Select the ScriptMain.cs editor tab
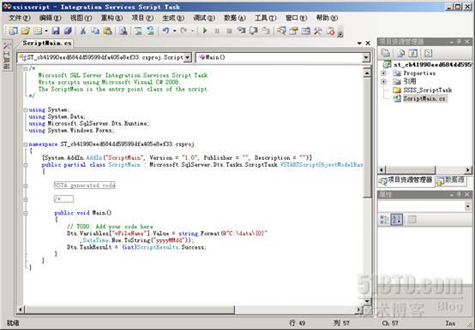475x330 pixels. click(x=47, y=44)
